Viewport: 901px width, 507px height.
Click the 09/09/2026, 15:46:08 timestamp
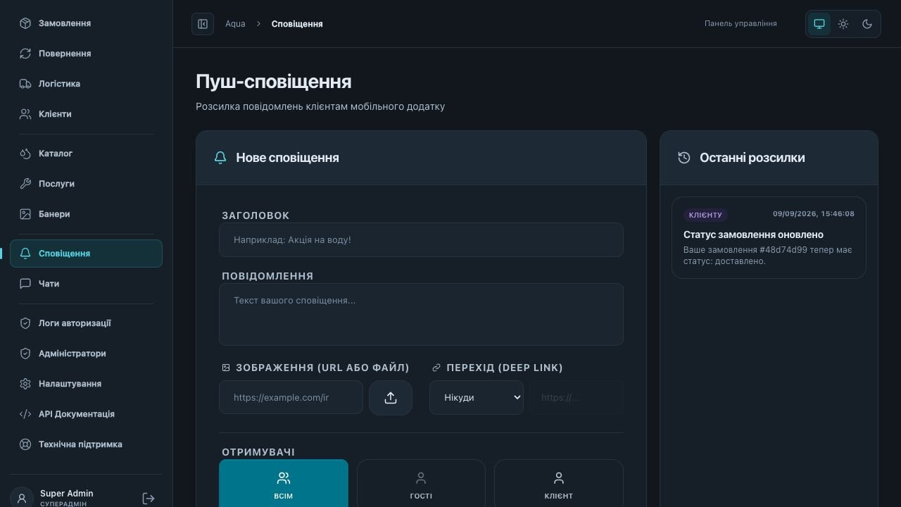point(814,214)
